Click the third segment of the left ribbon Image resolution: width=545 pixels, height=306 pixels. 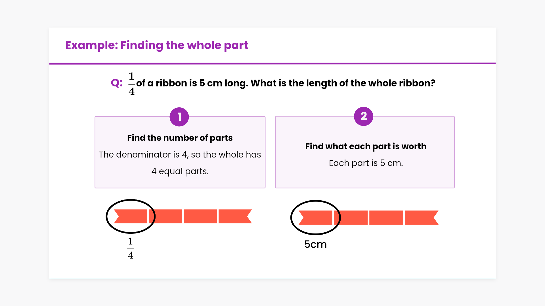[200, 216]
